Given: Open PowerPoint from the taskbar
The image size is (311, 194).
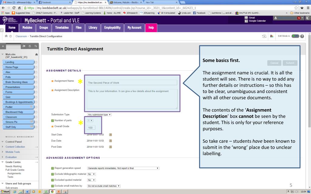Looking at the screenshot, I should click(x=59, y=192).
